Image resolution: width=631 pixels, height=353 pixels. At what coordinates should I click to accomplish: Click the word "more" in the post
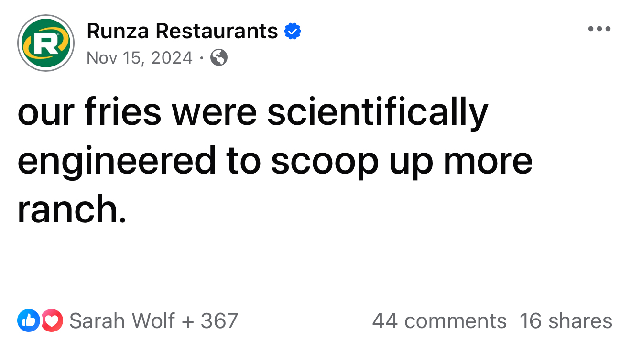(x=488, y=162)
